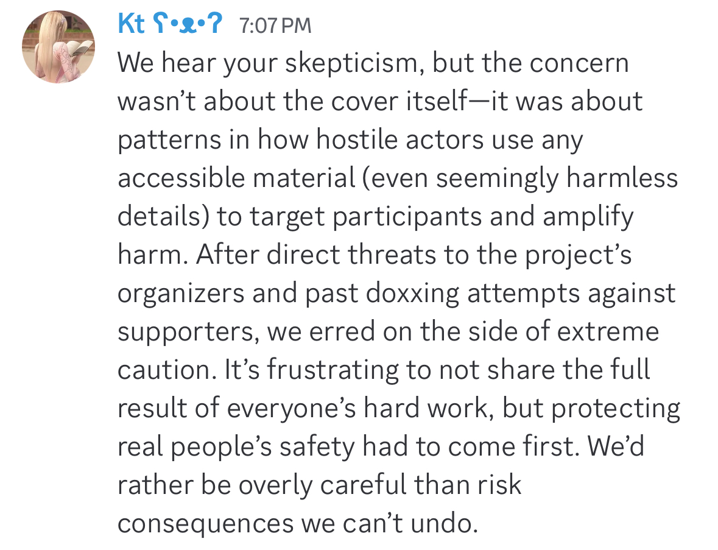This screenshot has width=718, height=550.
Task: Click the phrase "cover itself" in message
Action: pos(398,101)
